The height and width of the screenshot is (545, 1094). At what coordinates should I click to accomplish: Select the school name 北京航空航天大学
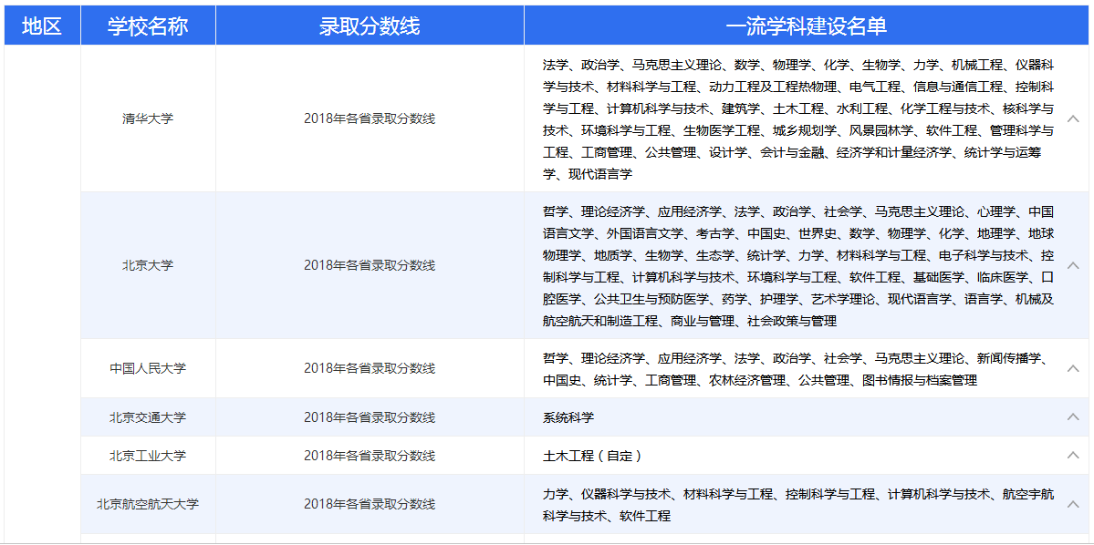[x=147, y=504]
